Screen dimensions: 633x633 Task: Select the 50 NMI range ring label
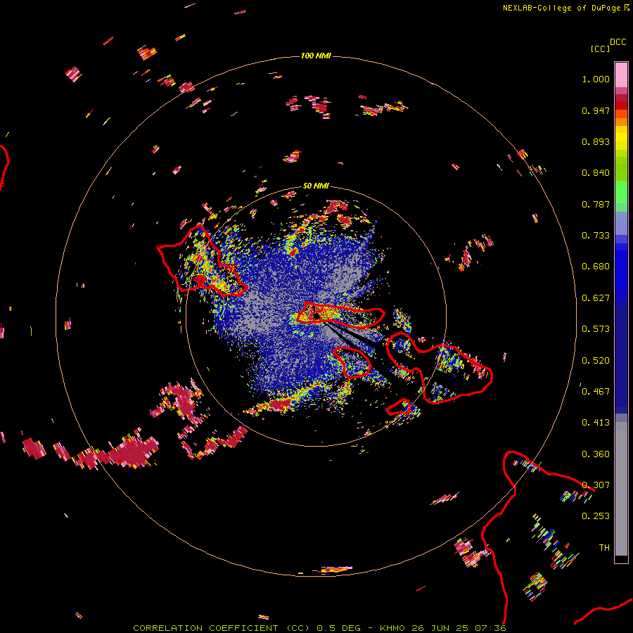point(316,186)
